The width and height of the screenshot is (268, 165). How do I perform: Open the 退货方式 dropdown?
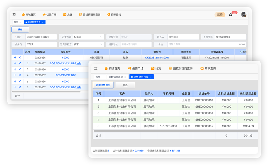[x=88, y=37]
